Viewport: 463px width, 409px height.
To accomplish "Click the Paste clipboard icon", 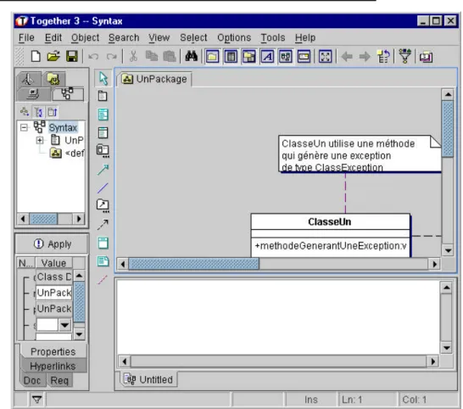I will 170,56.
